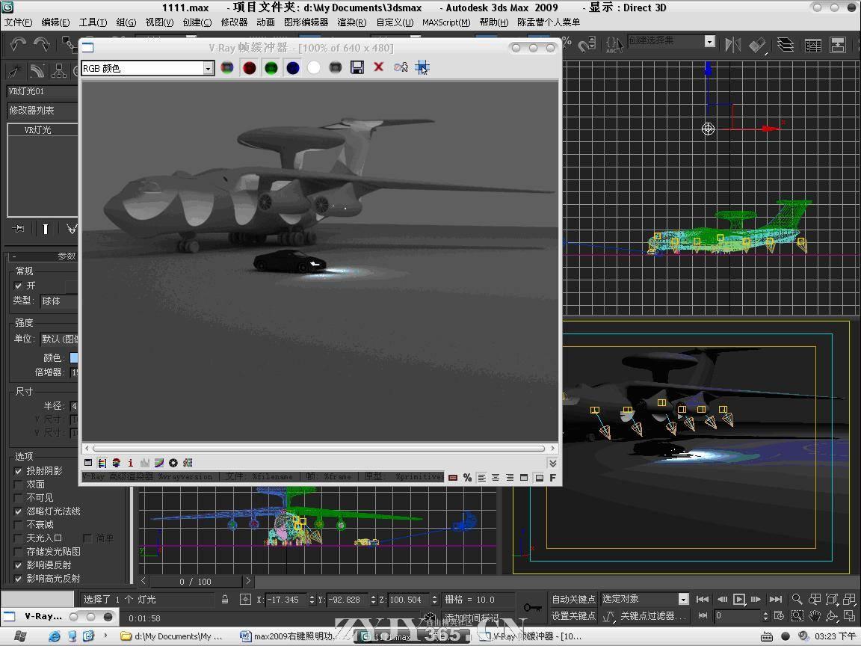Enable 存储发光贴图 checkbox
The image size is (861, 646).
click(18, 552)
